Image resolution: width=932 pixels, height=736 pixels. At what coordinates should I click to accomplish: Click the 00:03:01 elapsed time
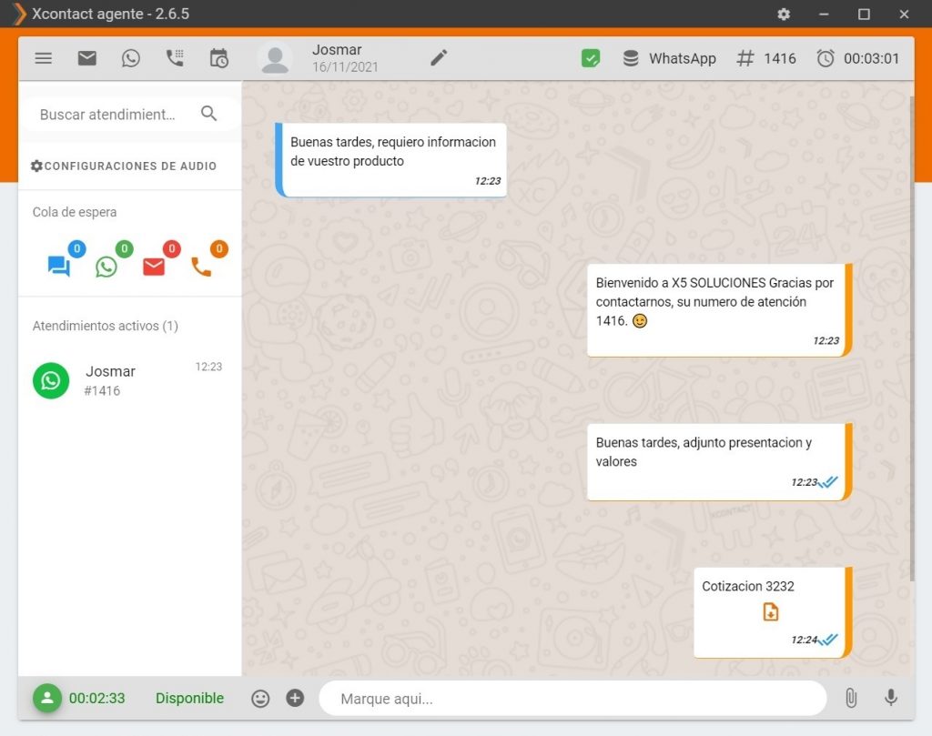[871, 58]
